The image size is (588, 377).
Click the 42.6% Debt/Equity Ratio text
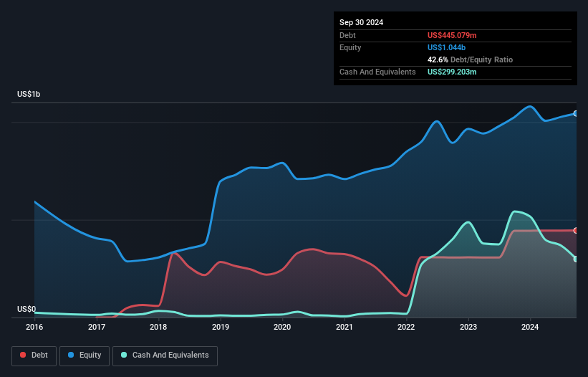[x=470, y=59]
